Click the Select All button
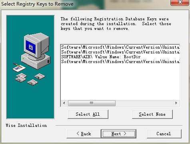 click(88, 114)
